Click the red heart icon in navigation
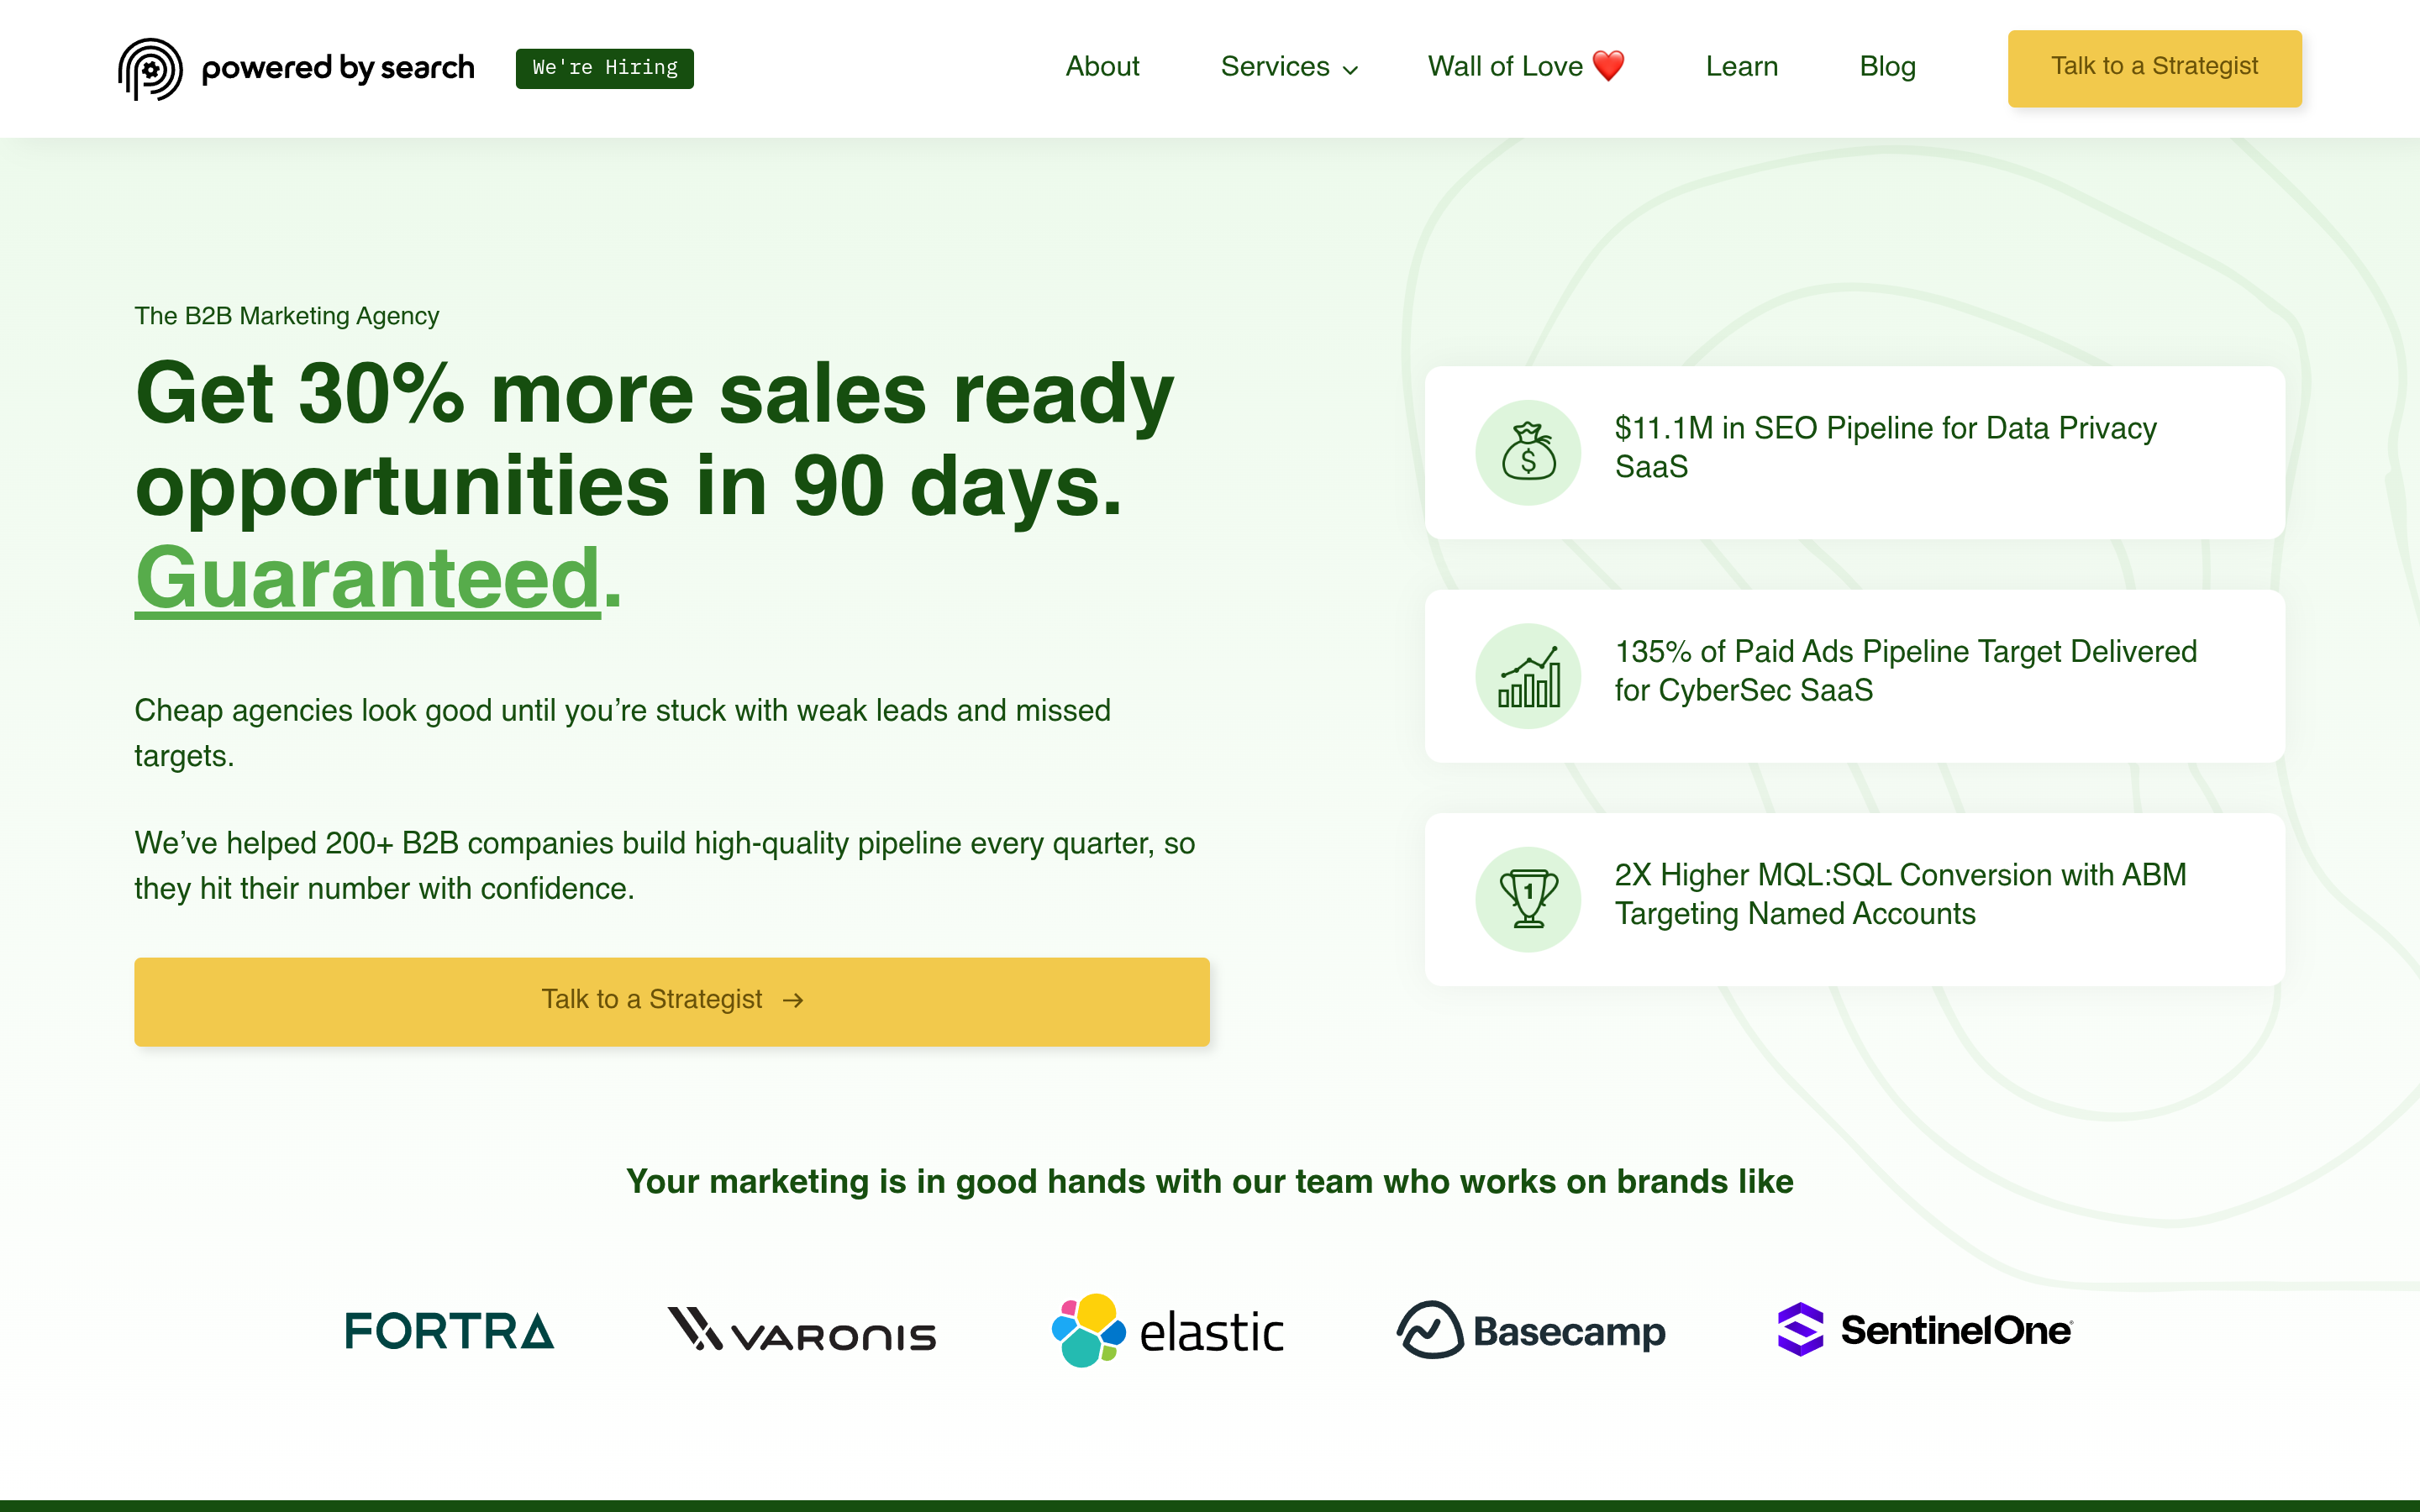2420x1512 pixels. (1608, 66)
